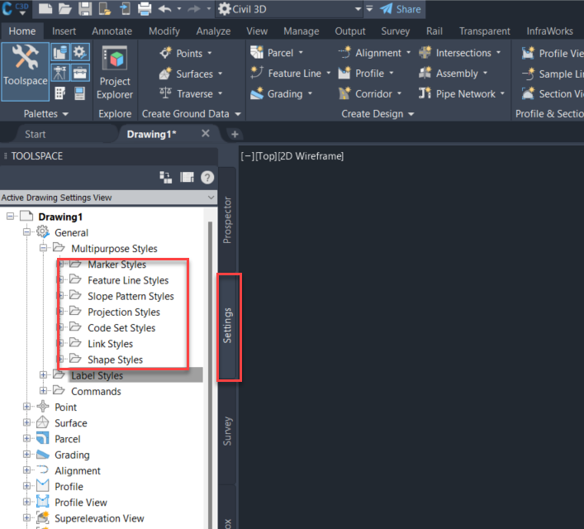Select Marker Styles in the tree
Screen dimensions: 584x529
pos(116,264)
